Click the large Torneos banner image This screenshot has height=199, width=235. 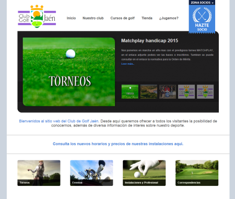[69, 72]
